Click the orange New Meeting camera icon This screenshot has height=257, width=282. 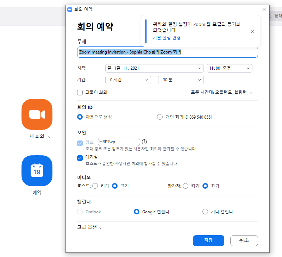(x=37, y=114)
